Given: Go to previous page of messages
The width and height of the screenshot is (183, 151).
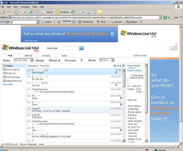Looking at the screenshot, I should point(118,66).
